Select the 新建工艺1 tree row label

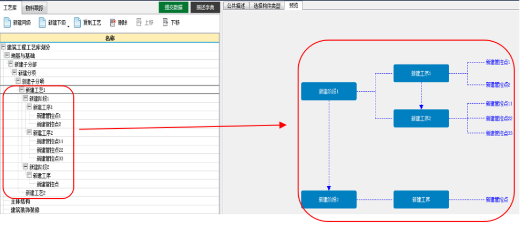(x=35, y=90)
